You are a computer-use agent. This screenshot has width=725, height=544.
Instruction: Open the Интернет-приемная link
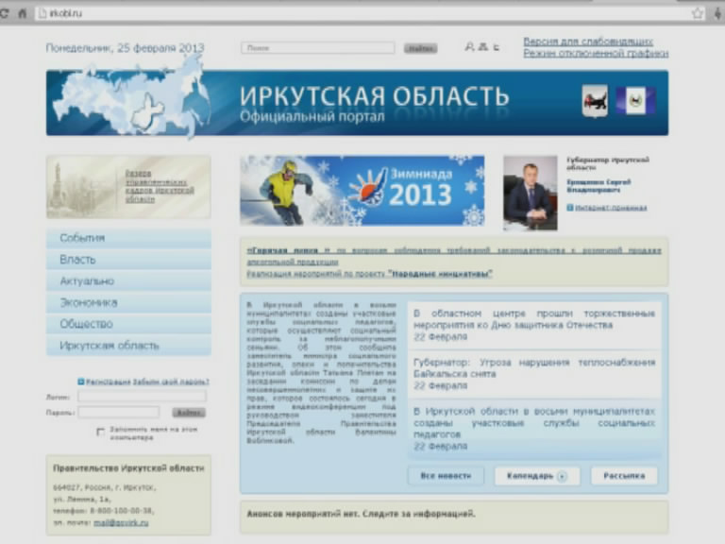(x=611, y=208)
